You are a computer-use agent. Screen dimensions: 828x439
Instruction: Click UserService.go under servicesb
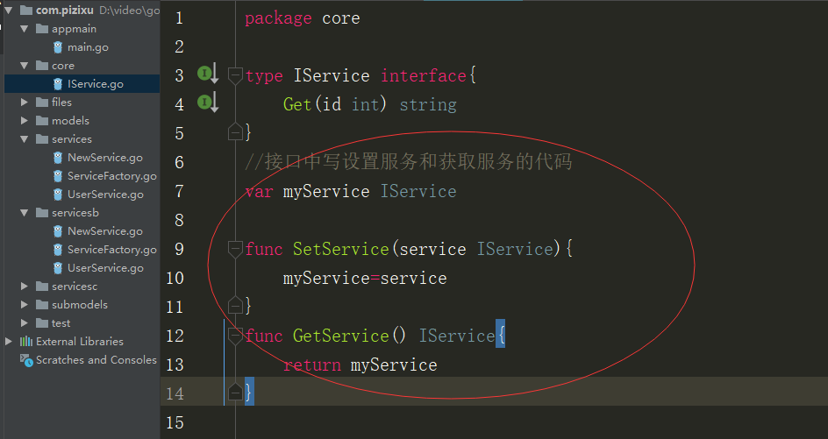click(105, 267)
